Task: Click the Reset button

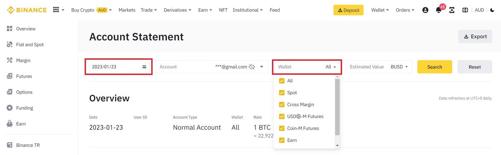Action: coord(475,67)
